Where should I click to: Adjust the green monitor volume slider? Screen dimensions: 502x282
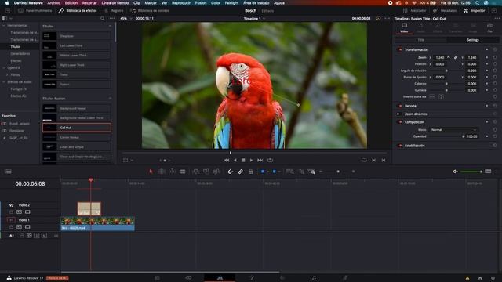pyautogui.click(x=471, y=172)
